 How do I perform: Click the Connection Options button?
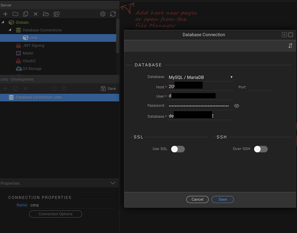(56, 214)
